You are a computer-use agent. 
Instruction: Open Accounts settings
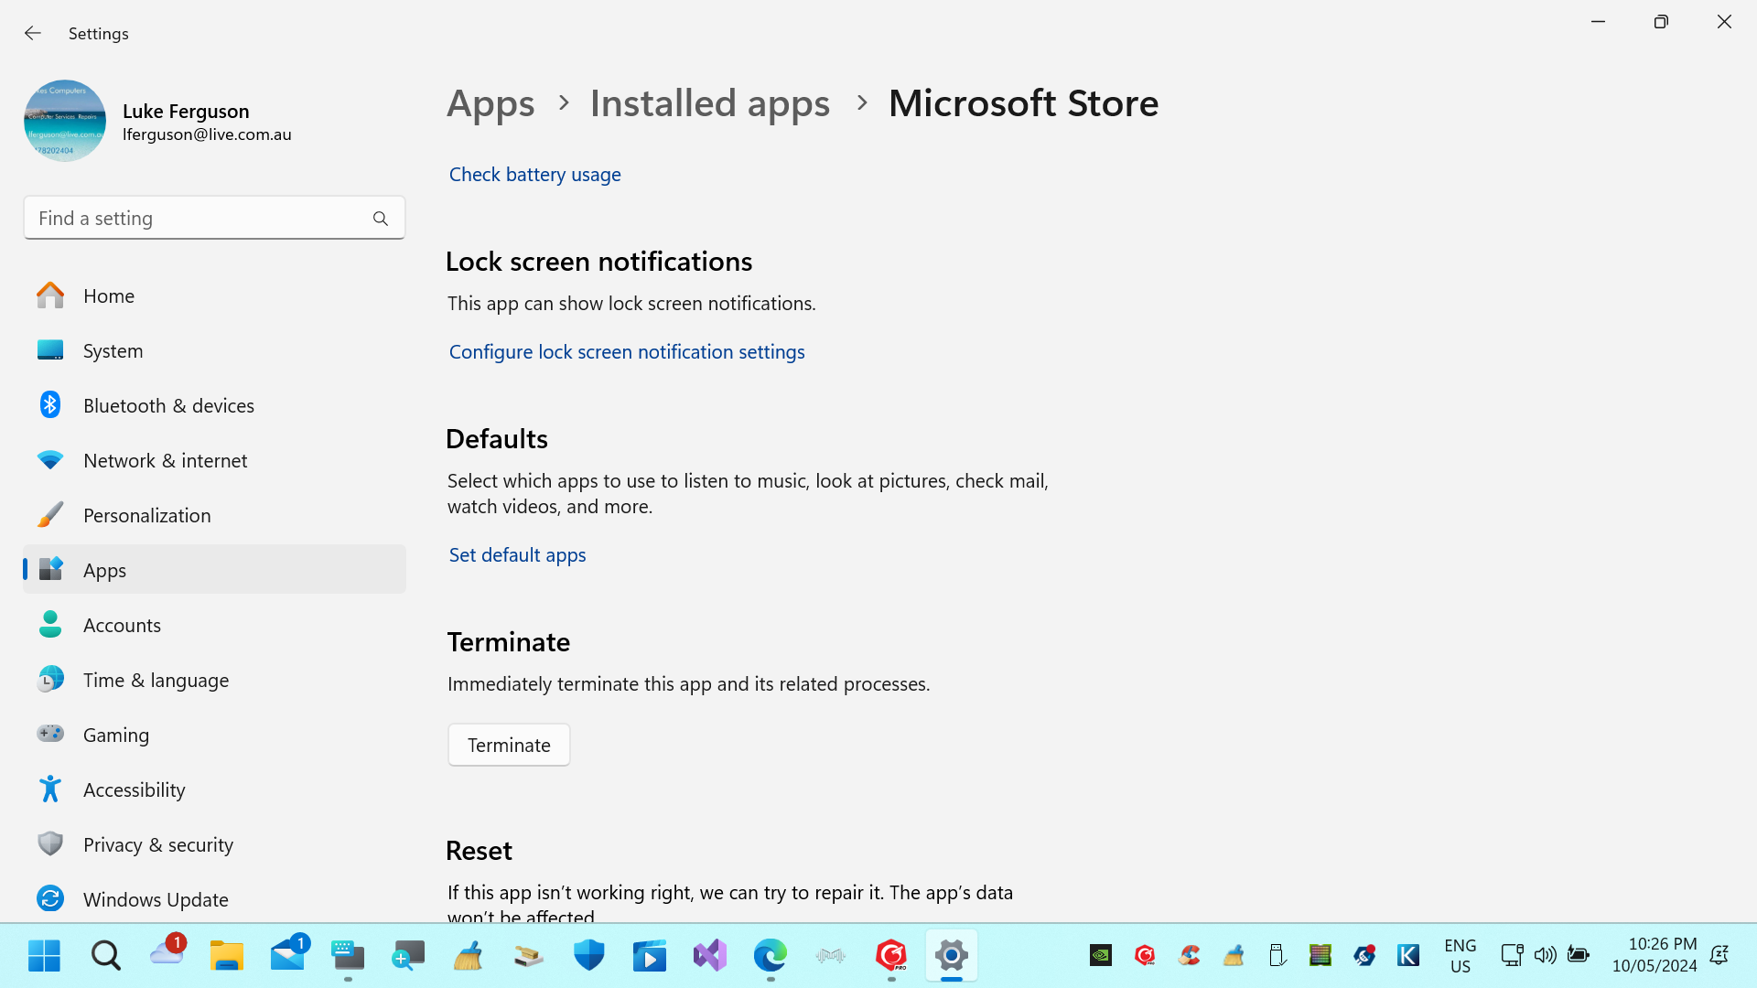(x=214, y=625)
